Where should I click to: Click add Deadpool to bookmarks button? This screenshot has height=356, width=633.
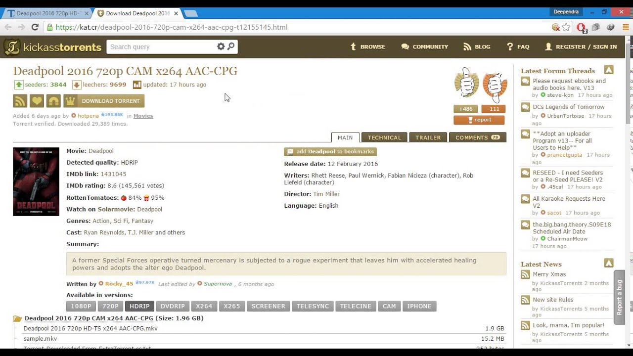click(330, 152)
